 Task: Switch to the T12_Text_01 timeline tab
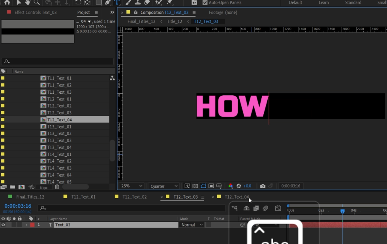click(x=83, y=197)
